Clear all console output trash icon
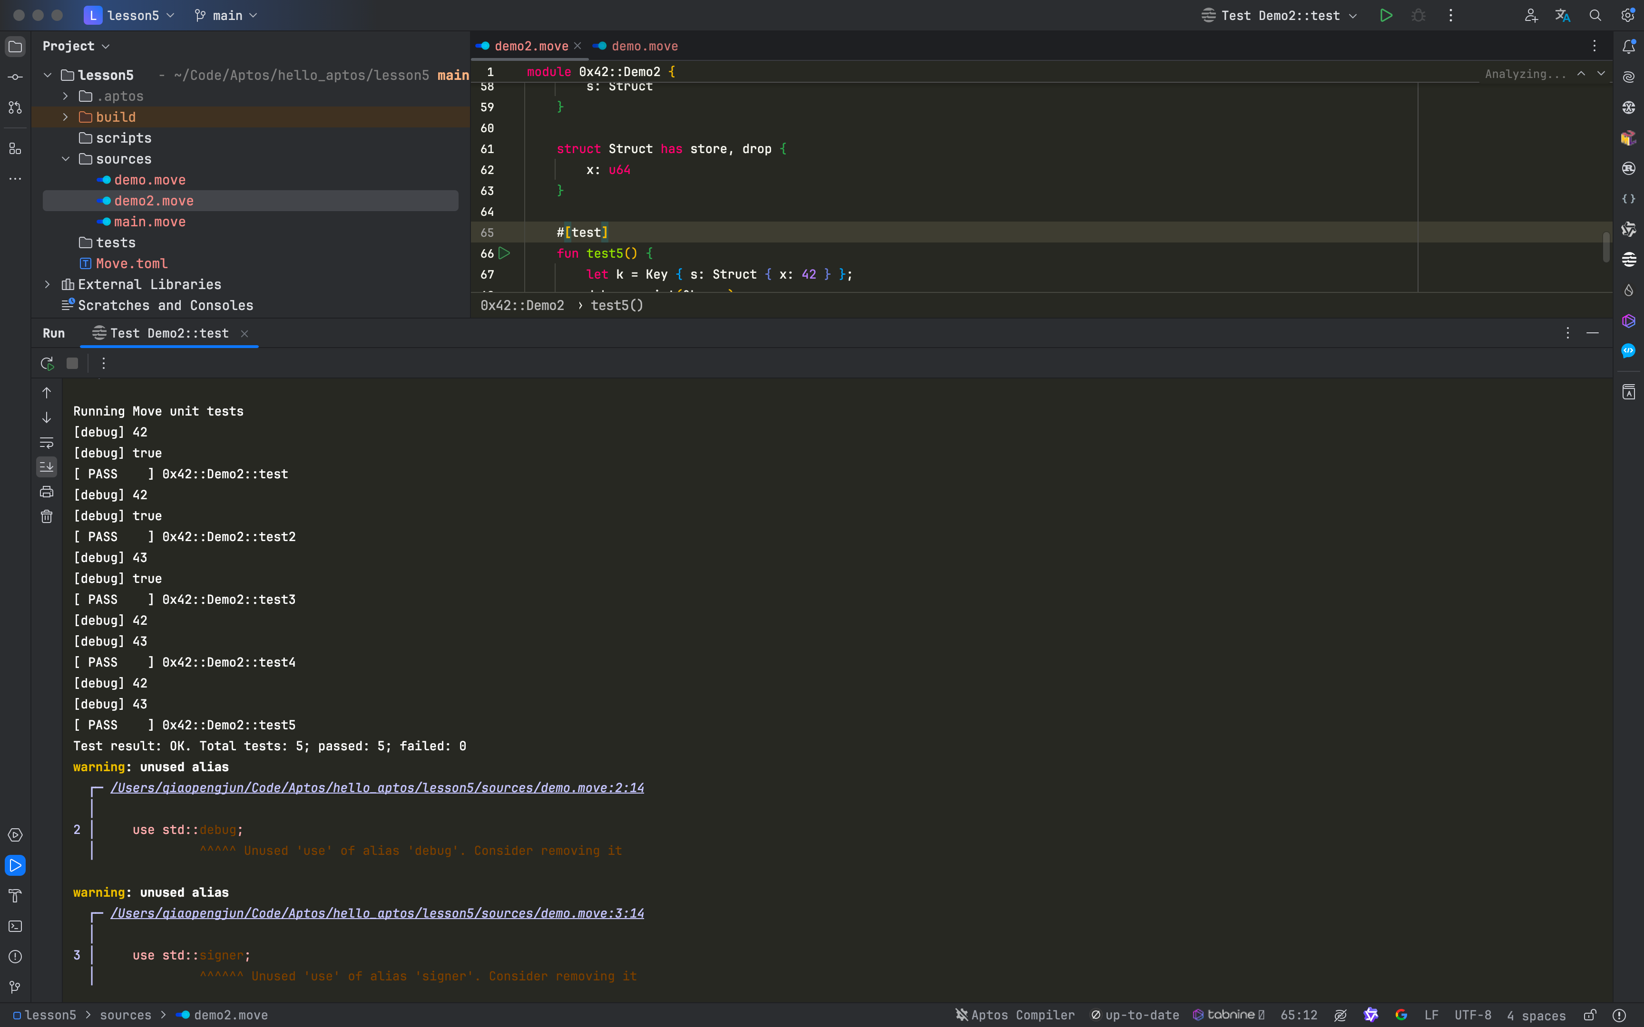 (46, 517)
